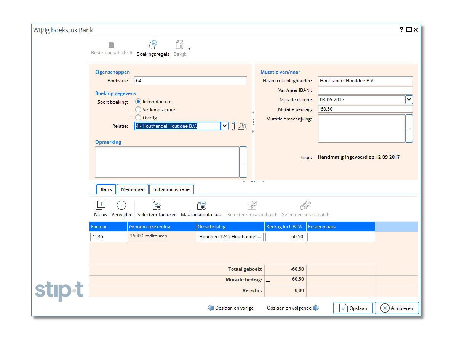
Task: Expand the Opmerking text editor button
Action: (x=243, y=162)
